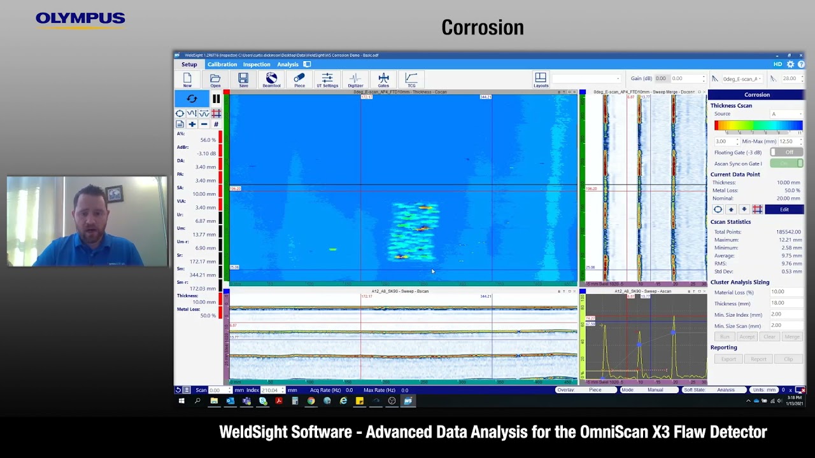The image size is (815, 458).
Task: Open the Layouts selector
Action: (x=541, y=80)
